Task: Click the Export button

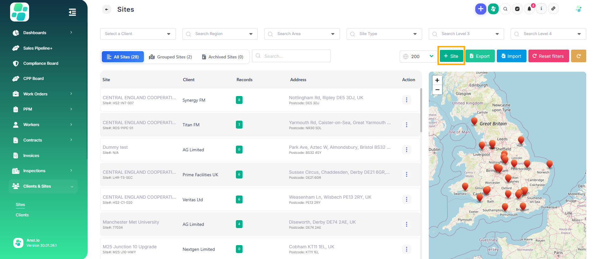Action: (x=480, y=56)
